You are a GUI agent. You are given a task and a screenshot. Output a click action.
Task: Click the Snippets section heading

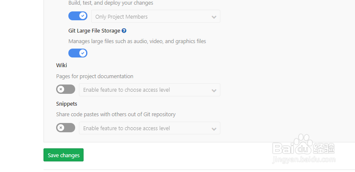(x=67, y=104)
